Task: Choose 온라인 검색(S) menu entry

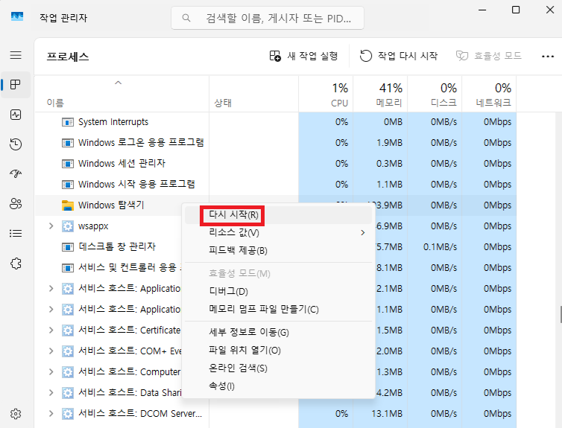Action: 279,368
